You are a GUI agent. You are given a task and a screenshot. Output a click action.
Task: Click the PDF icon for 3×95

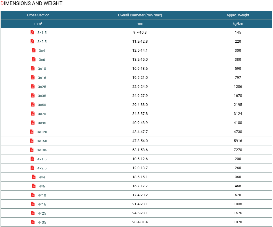33,123
